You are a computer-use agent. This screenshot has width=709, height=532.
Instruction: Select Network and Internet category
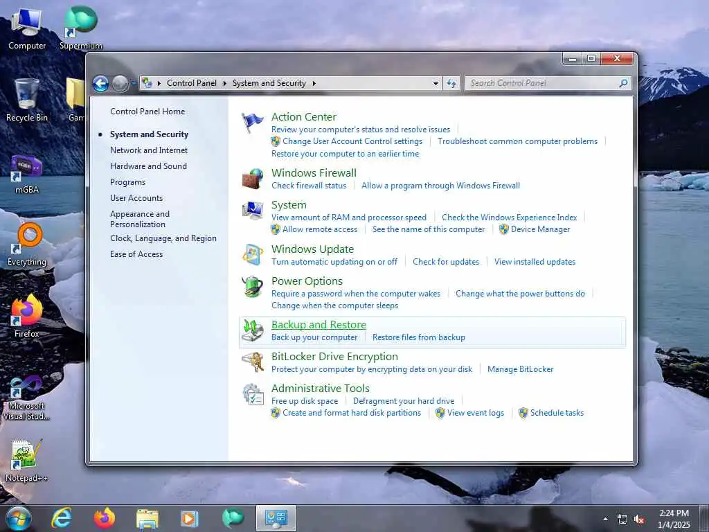(149, 150)
